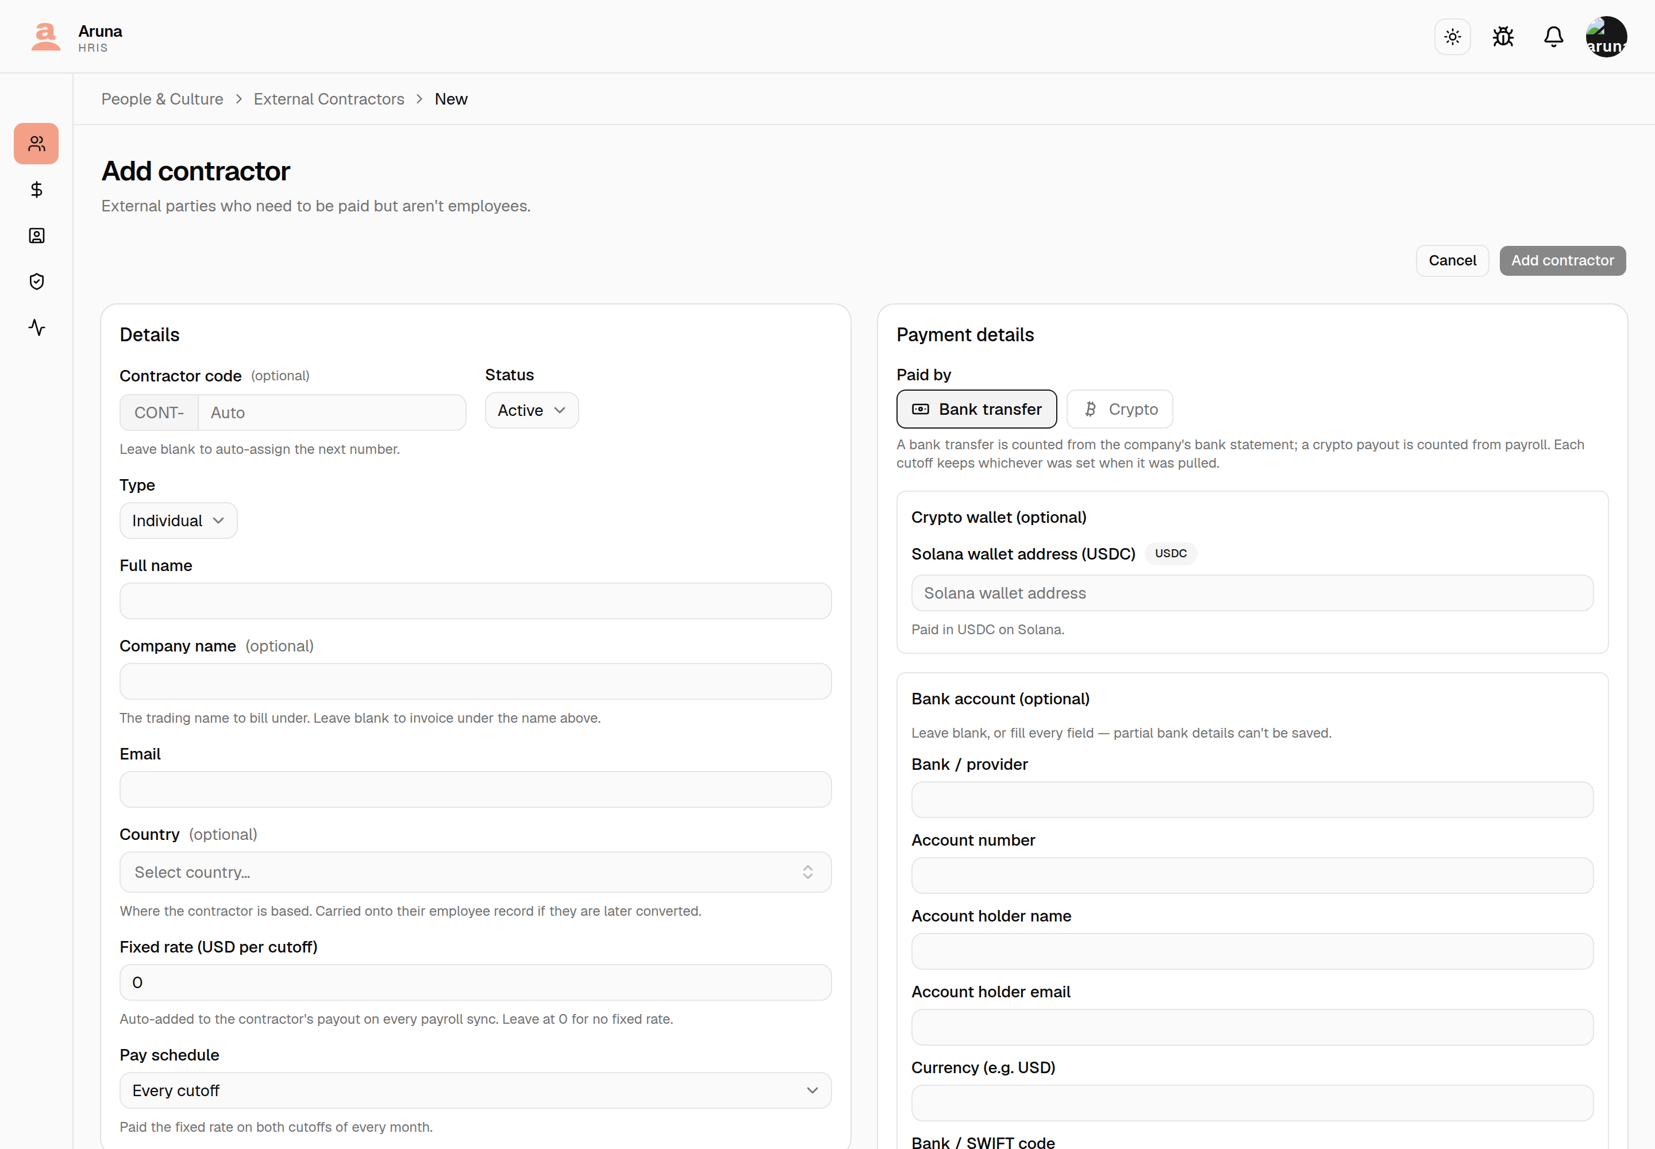Focus the Bank / provider field
Viewport: 1655px width, 1149px height.
click(1252, 800)
